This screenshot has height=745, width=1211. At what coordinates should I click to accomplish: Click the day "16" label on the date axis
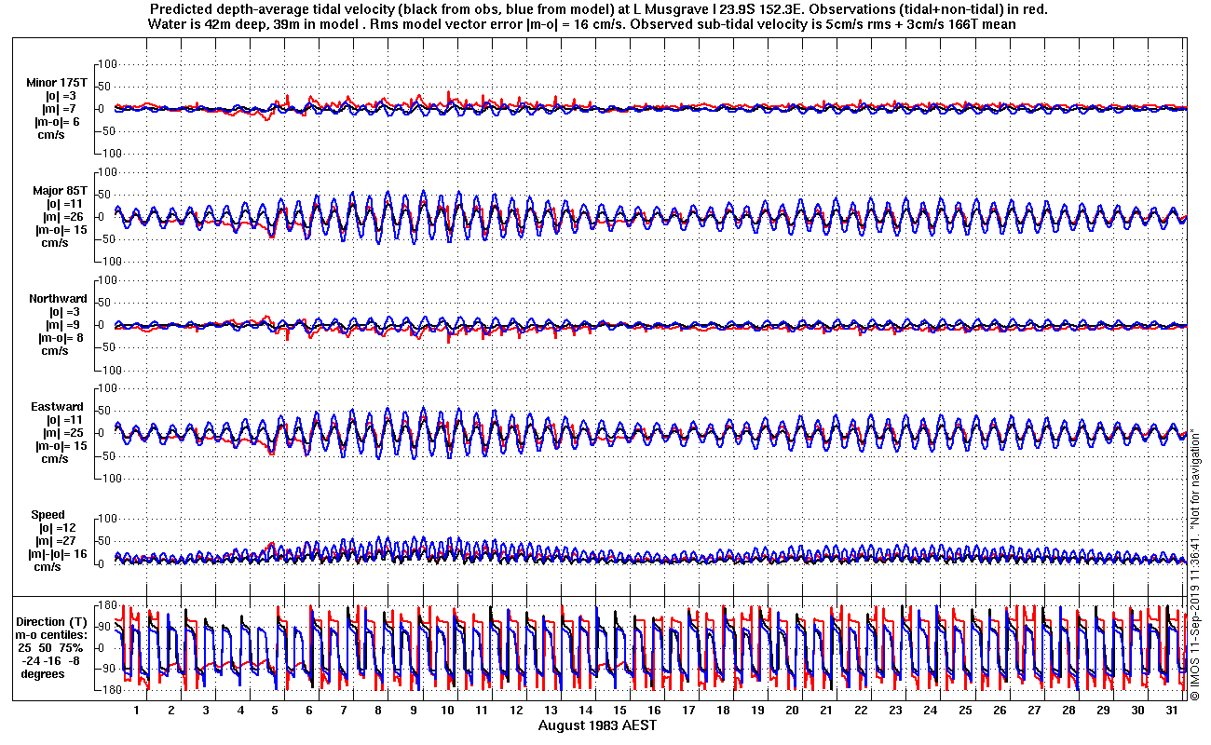(654, 710)
